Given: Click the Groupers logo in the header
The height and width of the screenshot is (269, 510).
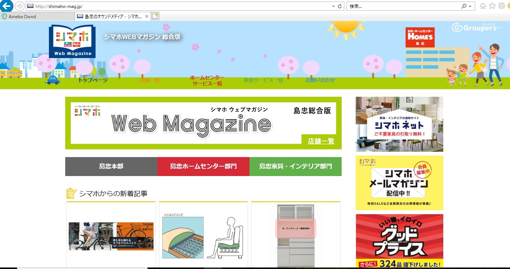Looking at the screenshot, I should (476, 27).
